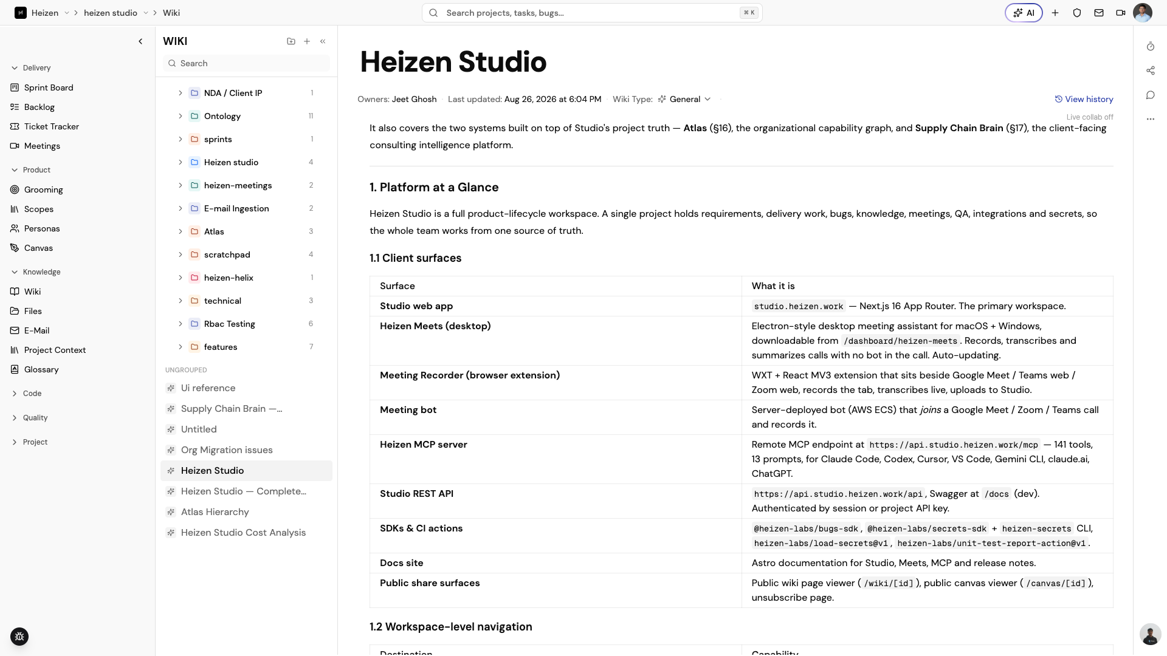Click the Heizen logo icon

tap(21, 13)
